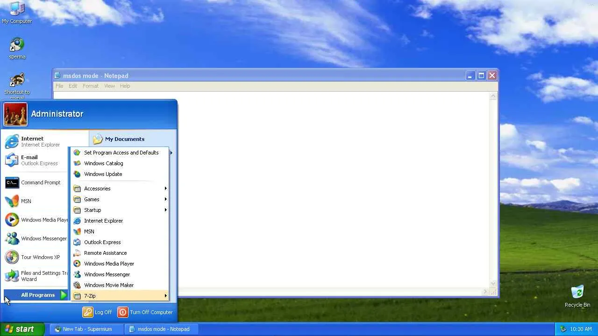Launch Command Prompt from the Start menu
Image resolution: width=598 pixels, height=336 pixels.
pos(34,182)
